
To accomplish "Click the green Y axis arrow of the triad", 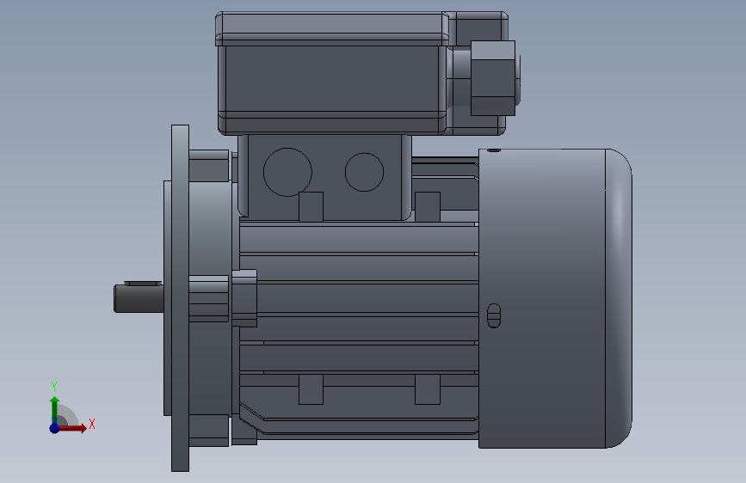I will tap(55, 408).
